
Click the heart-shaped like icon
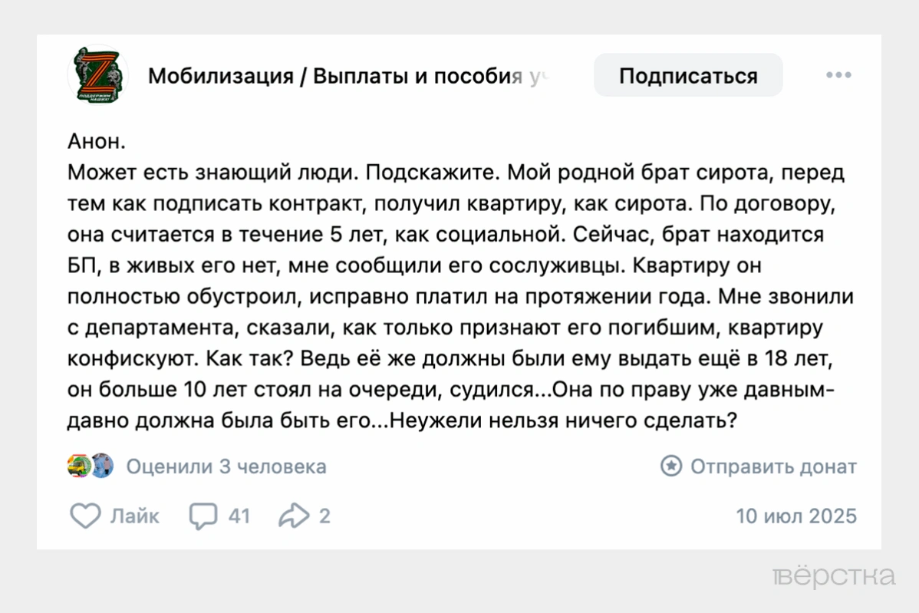coord(87,516)
